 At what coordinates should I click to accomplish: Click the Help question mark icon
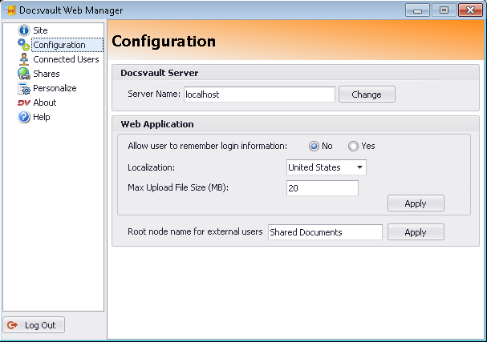pyautogui.click(x=24, y=117)
